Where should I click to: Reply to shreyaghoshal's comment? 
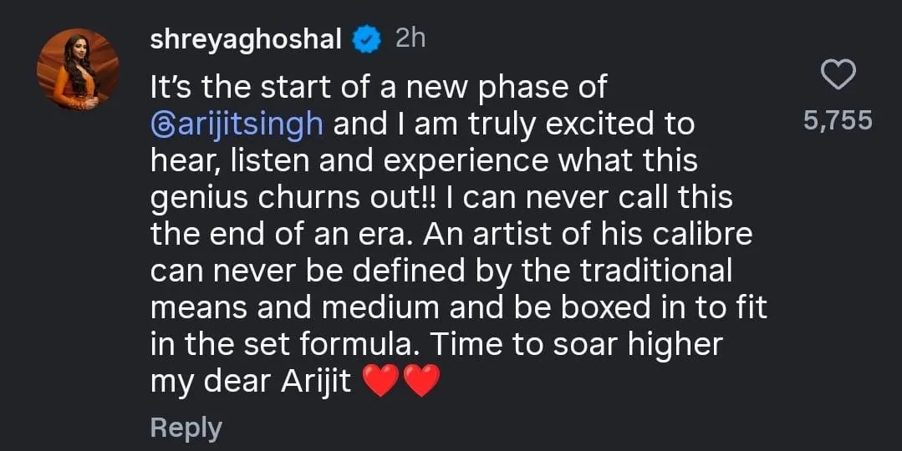point(186,428)
